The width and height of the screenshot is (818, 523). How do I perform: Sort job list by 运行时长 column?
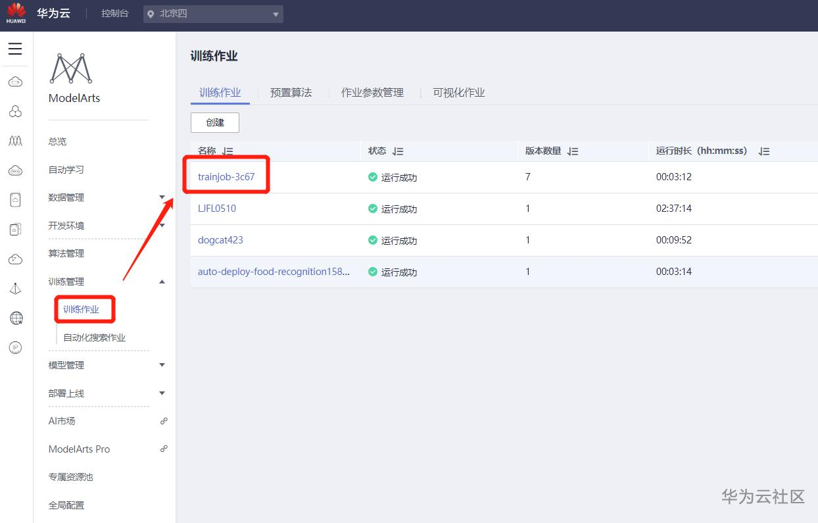763,151
